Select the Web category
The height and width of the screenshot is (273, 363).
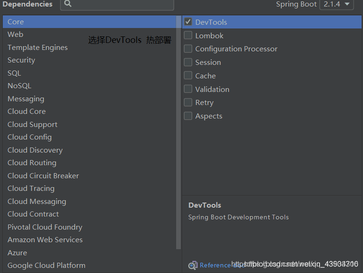(89, 35)
